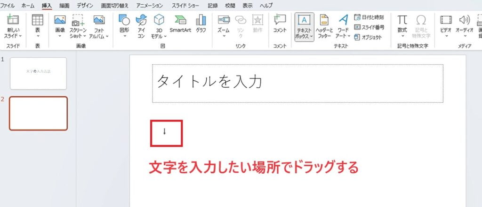Click the テキストボックス button
The image size is (482, 207).
pos(304,26)
